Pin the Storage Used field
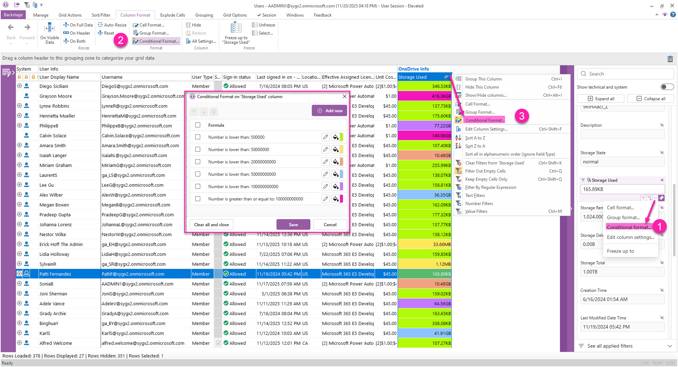Image resolution: width=678 pixels, height=367 pixels. (661, 198)
